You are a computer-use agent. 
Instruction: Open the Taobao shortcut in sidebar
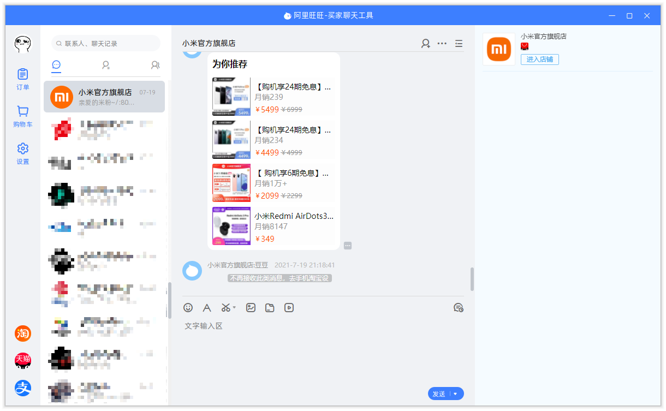point(23,333)
